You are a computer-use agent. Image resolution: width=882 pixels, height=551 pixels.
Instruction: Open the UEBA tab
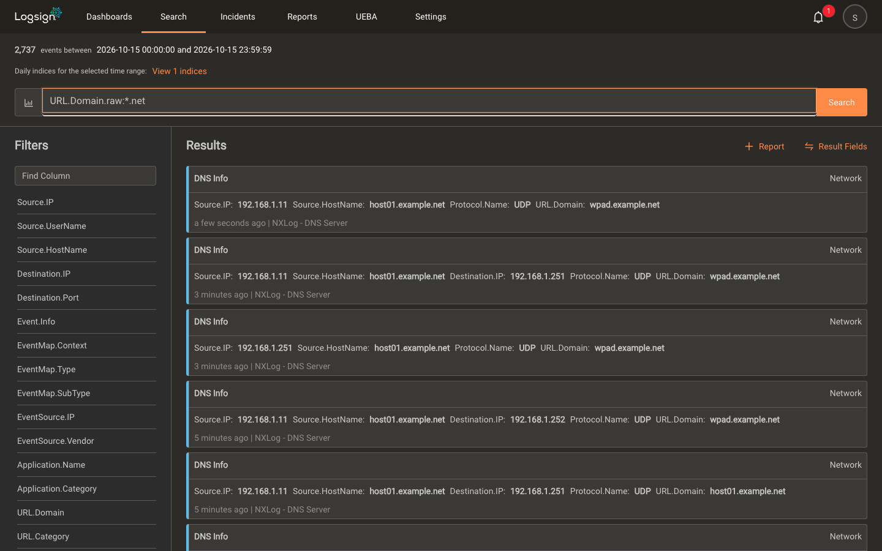[366, 17]
